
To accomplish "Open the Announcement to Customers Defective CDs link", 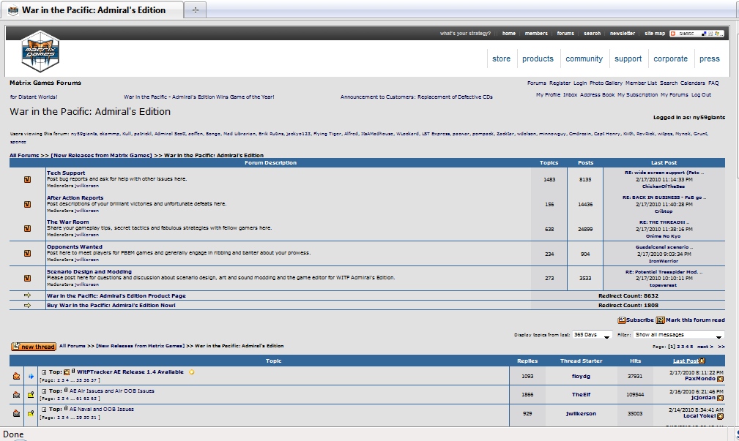I will click(x=416, y=97).
